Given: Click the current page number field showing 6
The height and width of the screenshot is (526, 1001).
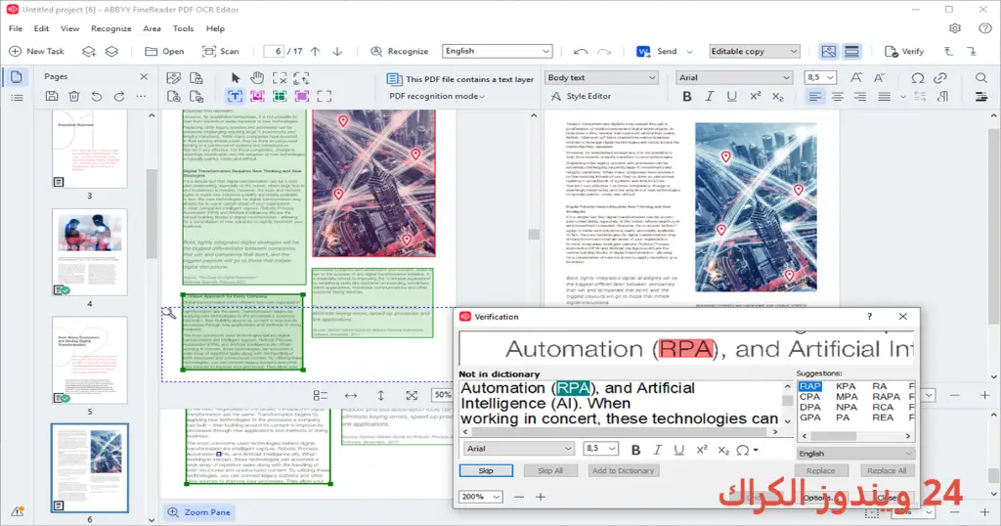Looking at the screenshot, I should click(x=275, y=51).
